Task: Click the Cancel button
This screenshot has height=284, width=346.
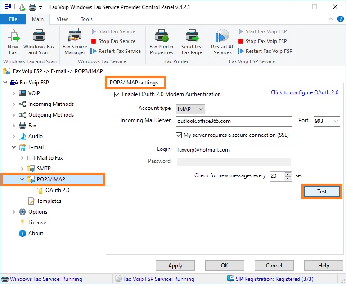Action: [x=274, y=266]
